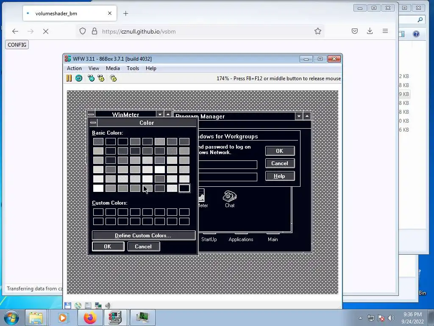Maximize WinMeter with its up arrow

point(168,114)
